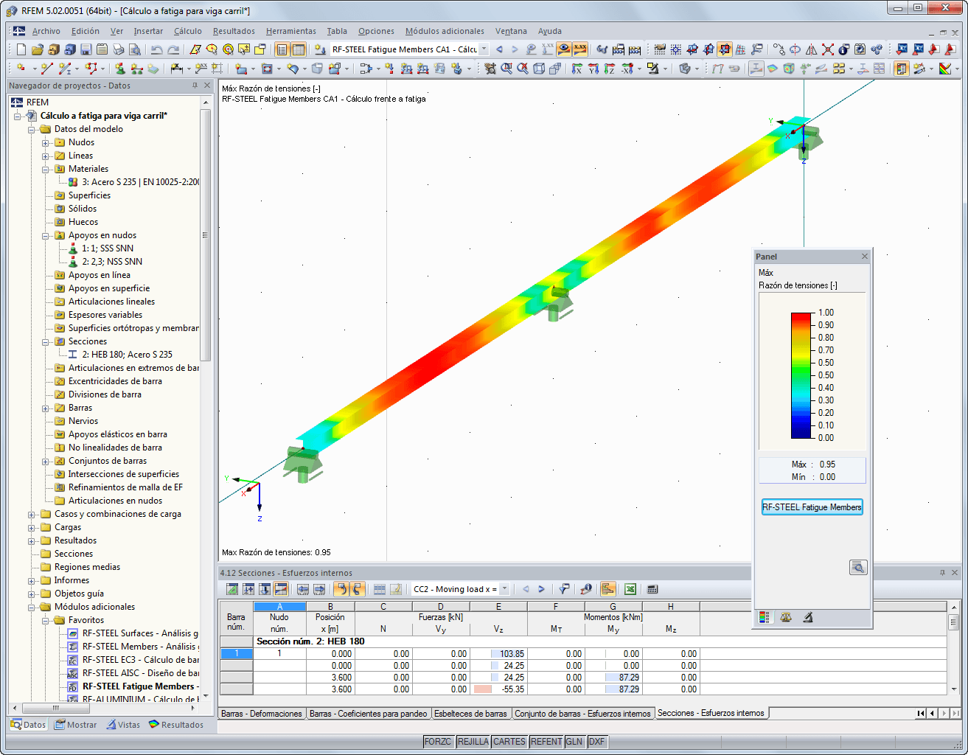The height and width of the screenshot is (755, 968).
Task: Open the RF-STEEL Fatigue Members case dropdown
Action: coord(484,49)
